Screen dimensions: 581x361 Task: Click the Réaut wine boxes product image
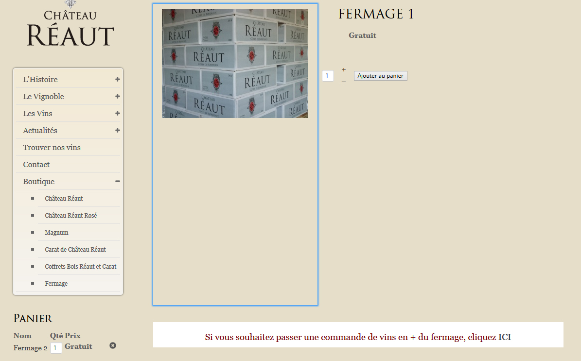[x=235, y=63]
